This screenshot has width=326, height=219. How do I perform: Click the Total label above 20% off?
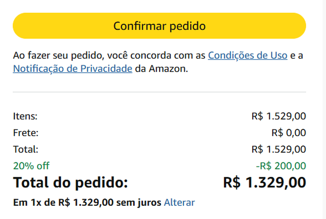click(x=26, y=149)
